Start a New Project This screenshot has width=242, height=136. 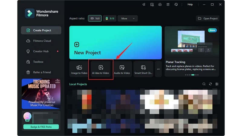pyautogui.click(x=116, y=43)
